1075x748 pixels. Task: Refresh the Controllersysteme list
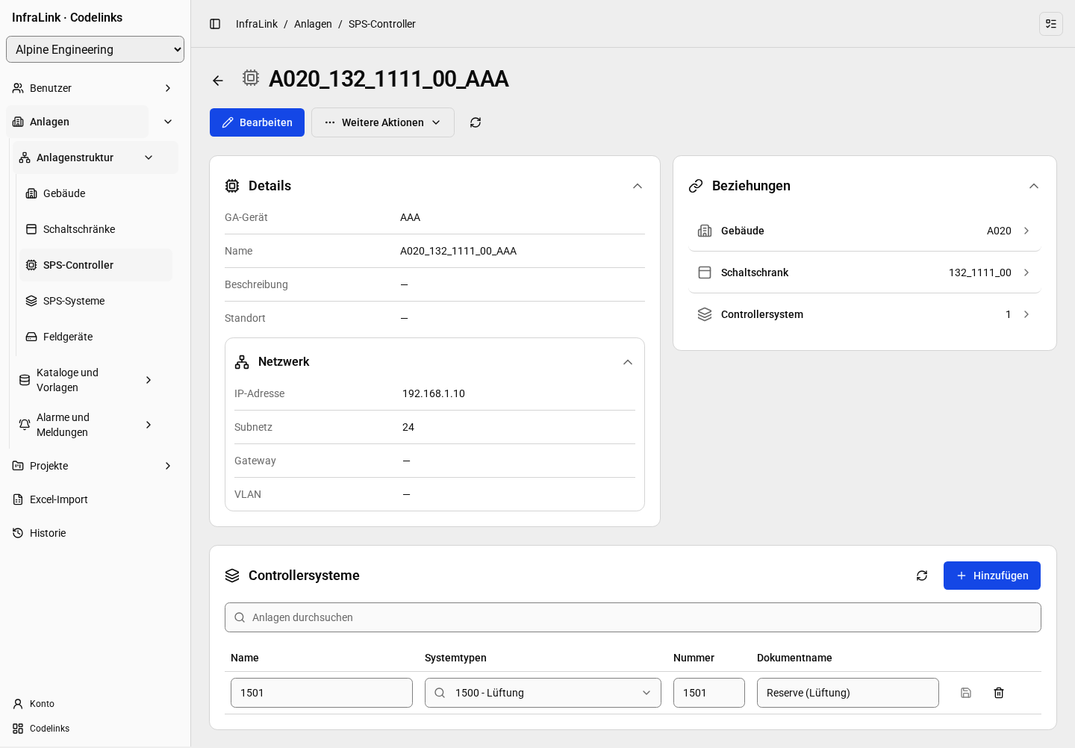(x=922, y=576)
